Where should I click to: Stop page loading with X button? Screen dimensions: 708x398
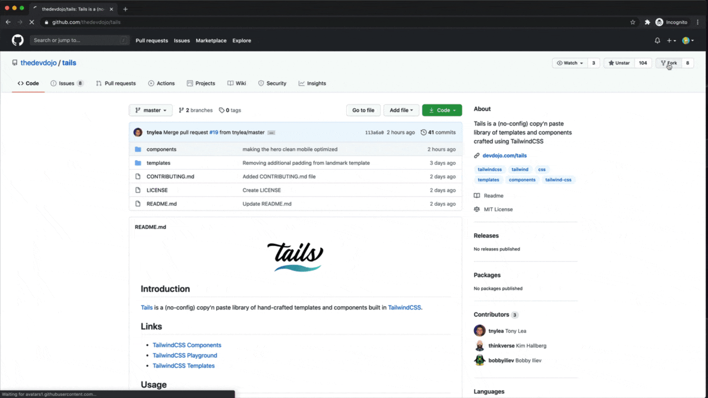click(x=32, y=22)
